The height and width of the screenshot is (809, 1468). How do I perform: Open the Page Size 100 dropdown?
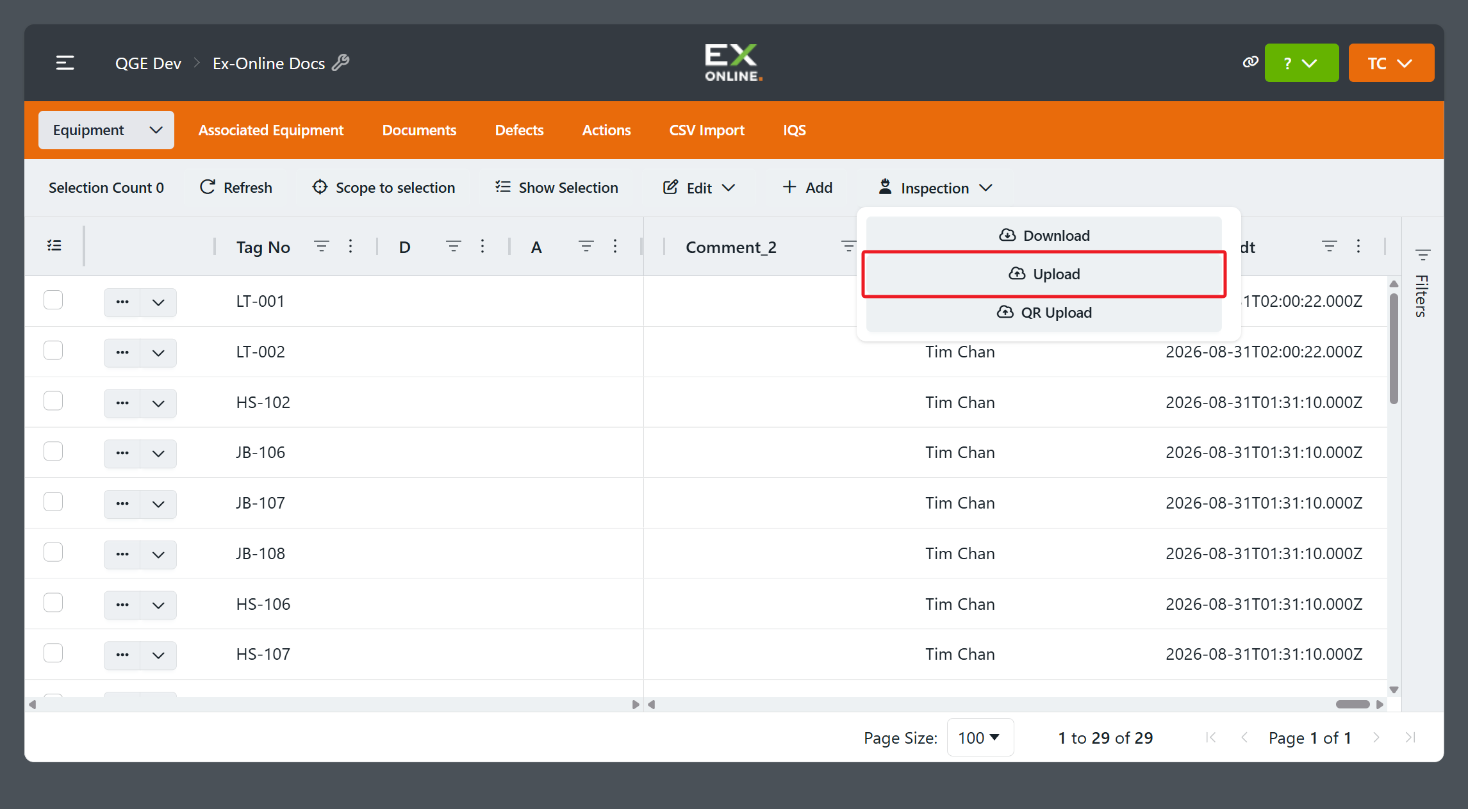click(x=980, y=737)
